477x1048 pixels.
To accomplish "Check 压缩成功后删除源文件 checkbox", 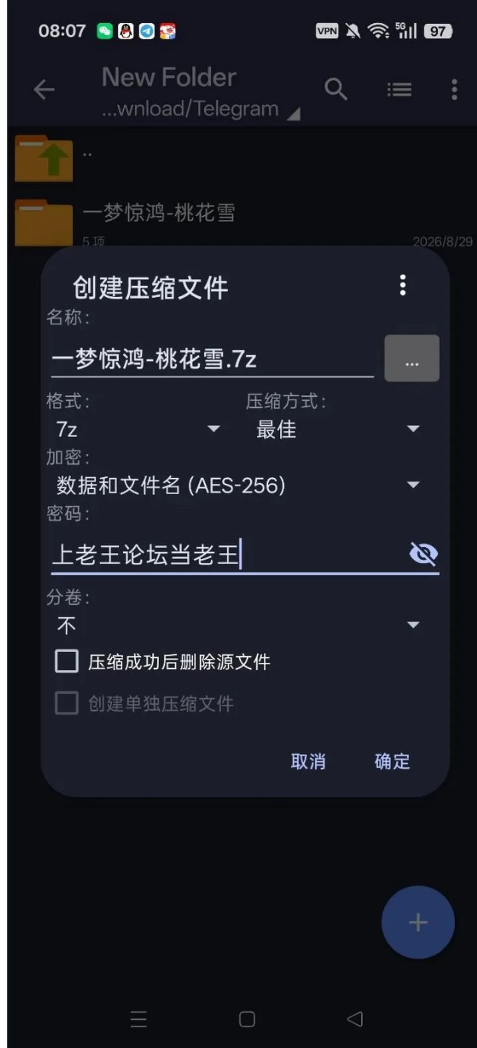I will (67, 662).
